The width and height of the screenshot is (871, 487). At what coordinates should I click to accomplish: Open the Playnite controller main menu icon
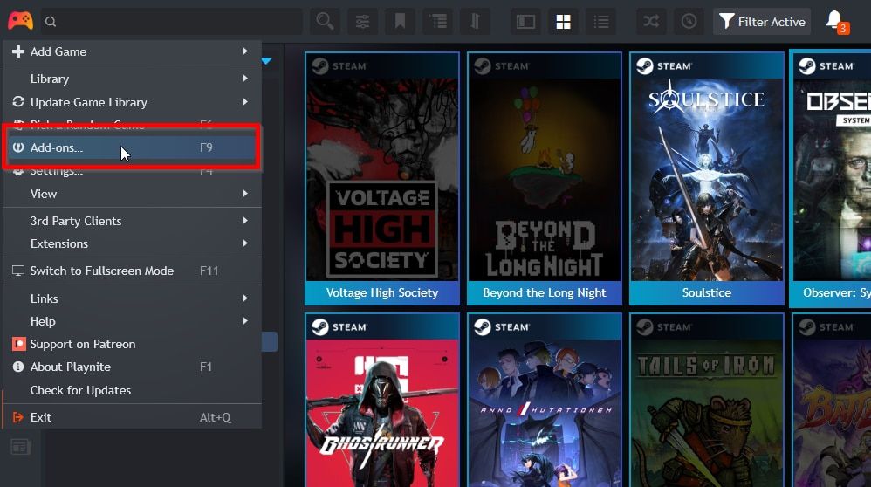point(20,21)
